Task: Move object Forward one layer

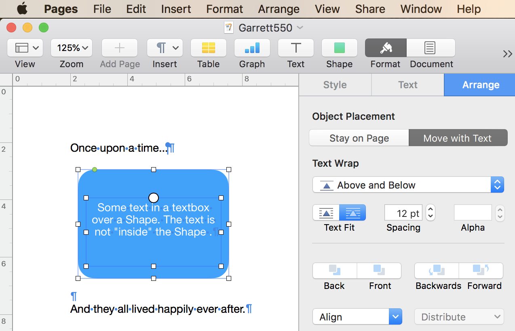Action: [481, 271]
